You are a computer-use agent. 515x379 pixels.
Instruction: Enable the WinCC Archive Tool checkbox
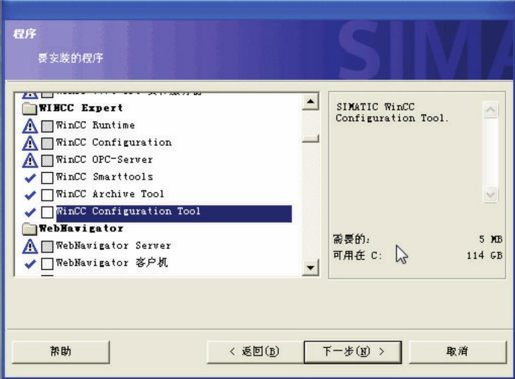coord(47,195)
